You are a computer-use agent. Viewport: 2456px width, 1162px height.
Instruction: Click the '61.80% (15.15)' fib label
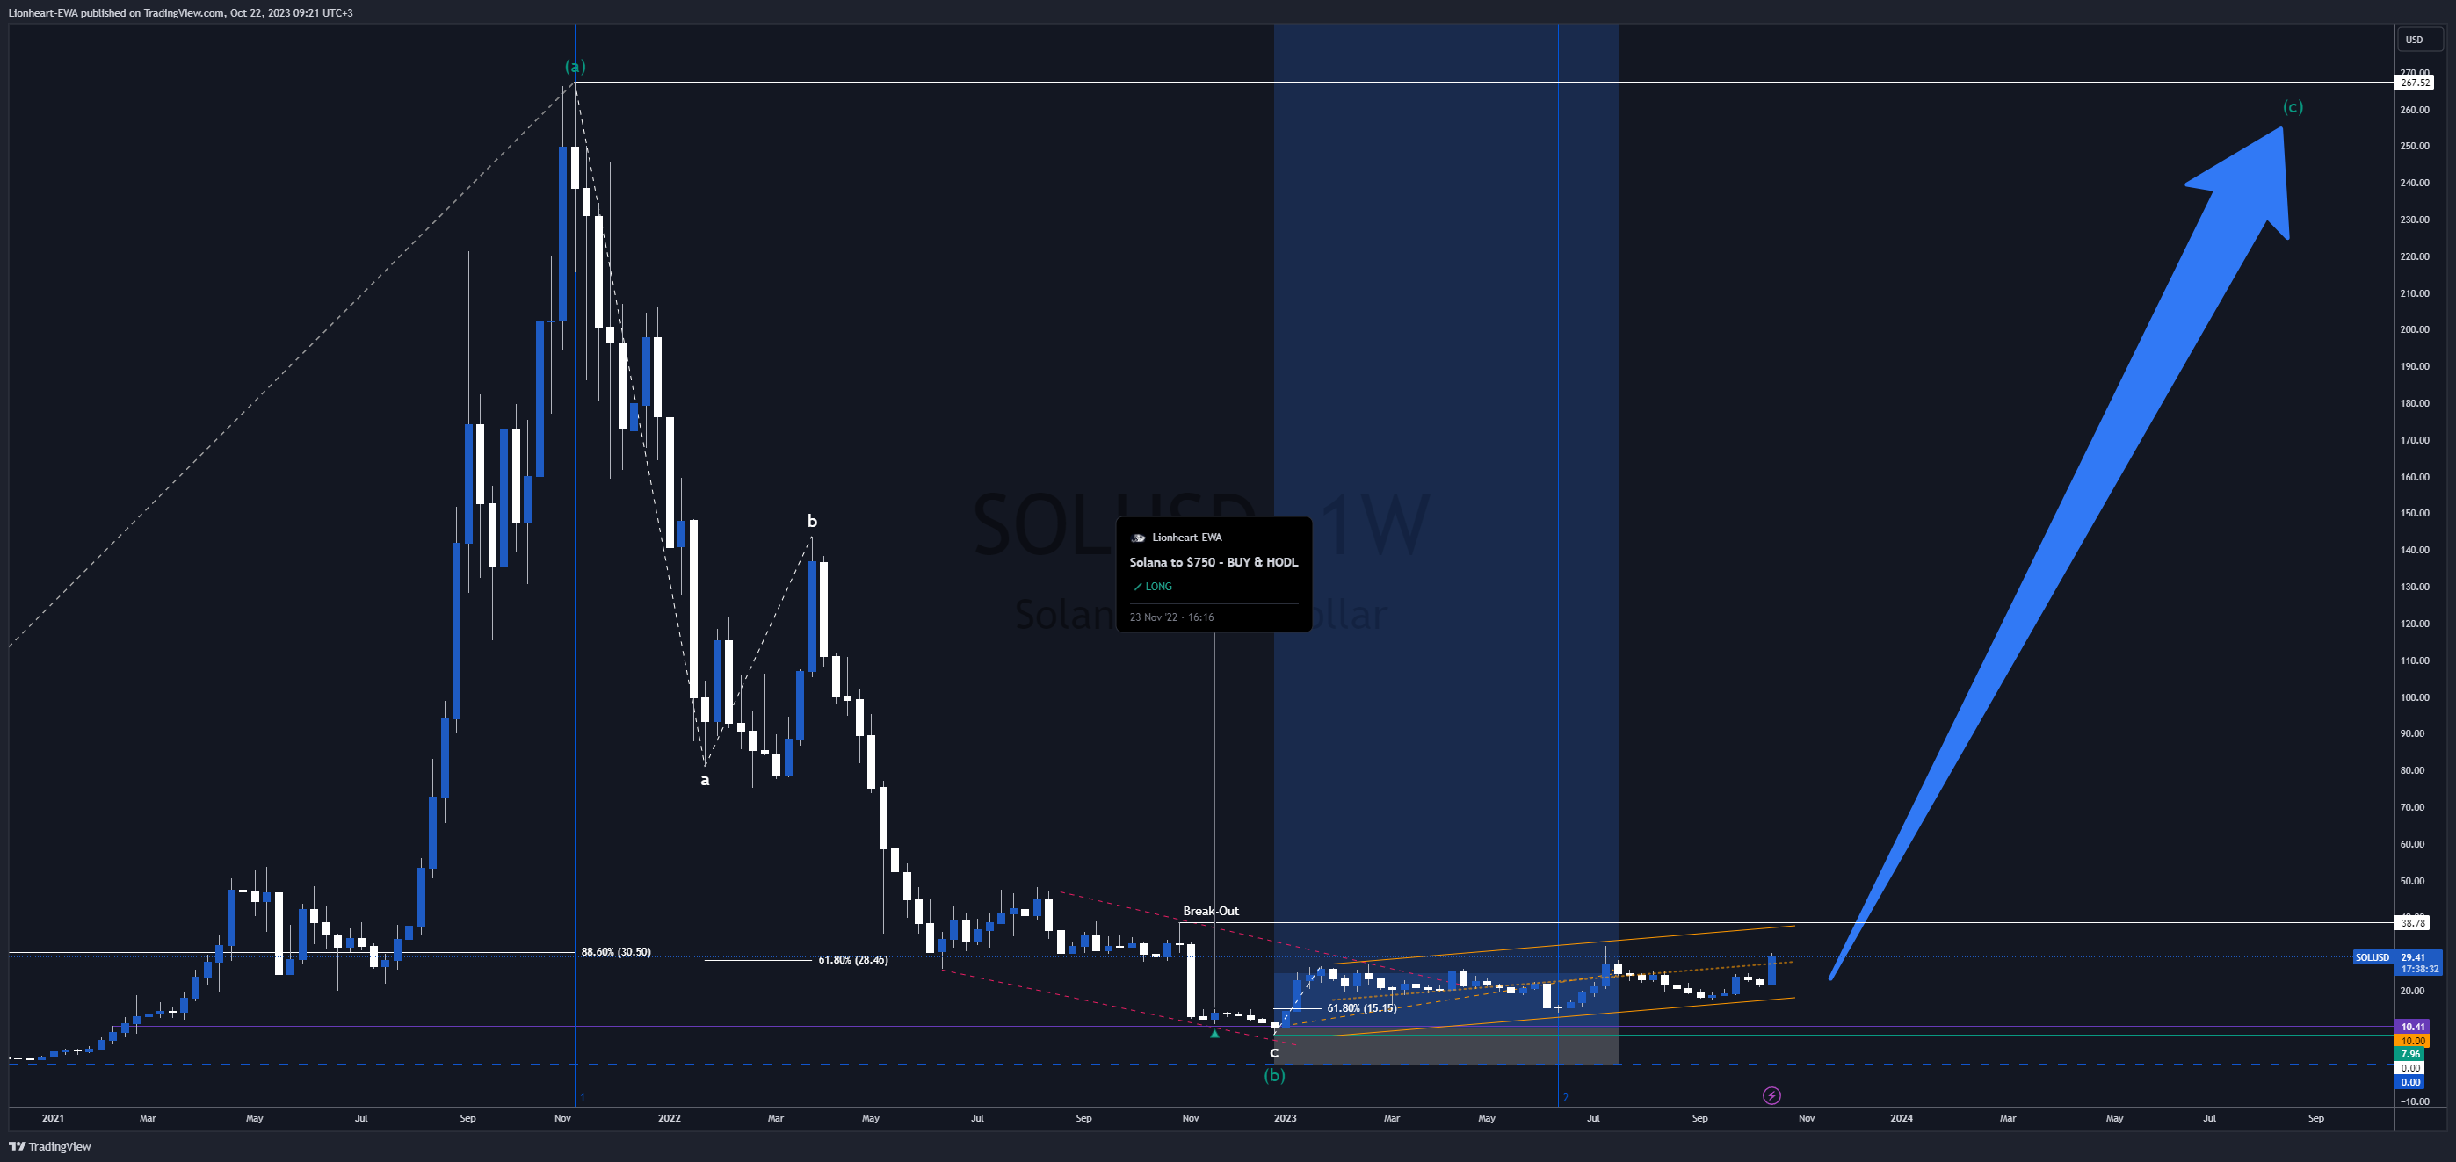(x=1361, y=1007)
